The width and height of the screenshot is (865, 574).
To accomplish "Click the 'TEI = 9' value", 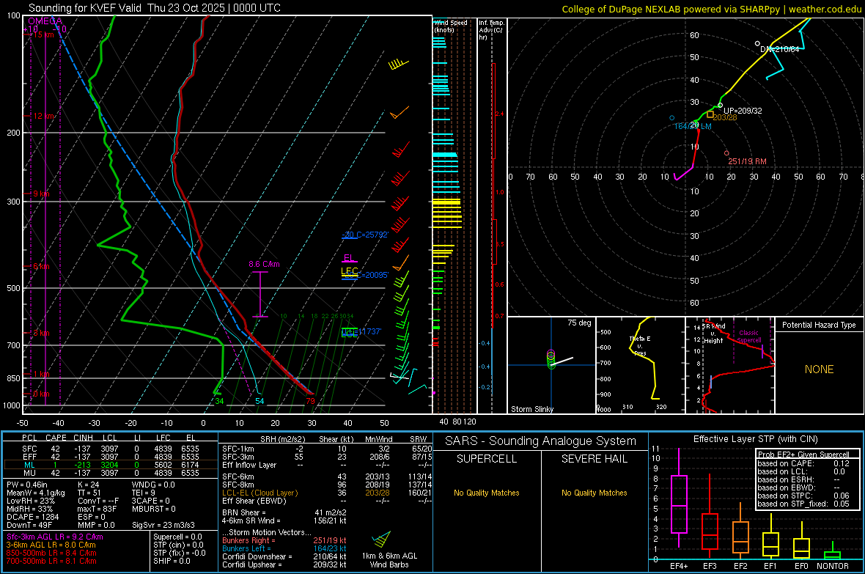I will click(144, 493).
